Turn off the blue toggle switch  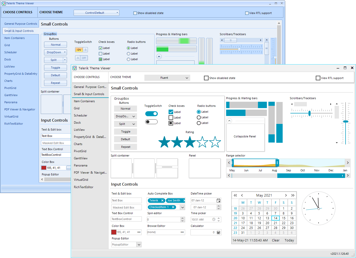pyautogui.click(x=152, y=114)
